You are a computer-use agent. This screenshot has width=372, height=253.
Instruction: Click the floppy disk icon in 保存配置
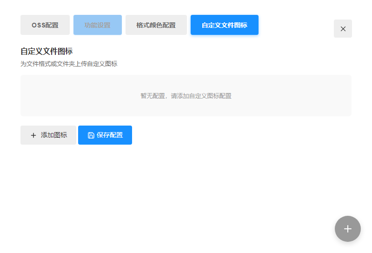[91, 135]
